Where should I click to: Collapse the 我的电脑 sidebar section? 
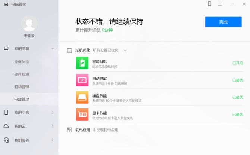click(x=53, y=48)
